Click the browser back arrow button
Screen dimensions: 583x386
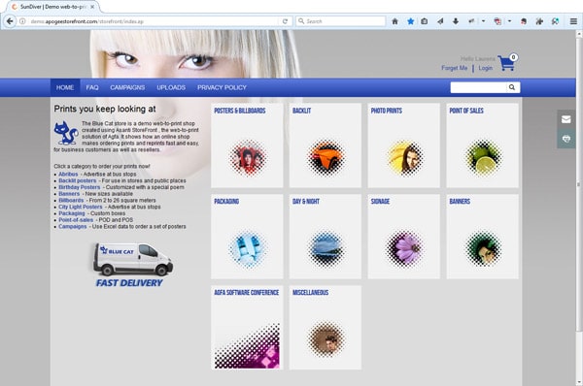click(10, 21)
